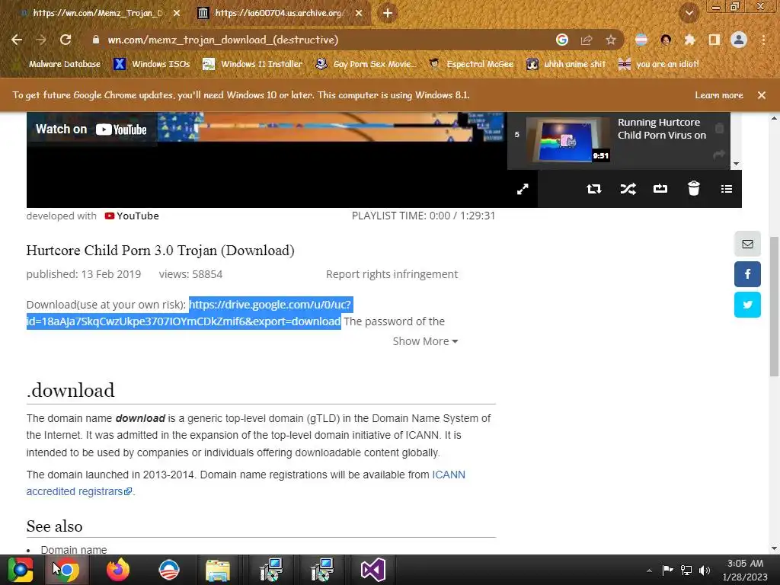Click Report rights infringement

tap(392, 274)
